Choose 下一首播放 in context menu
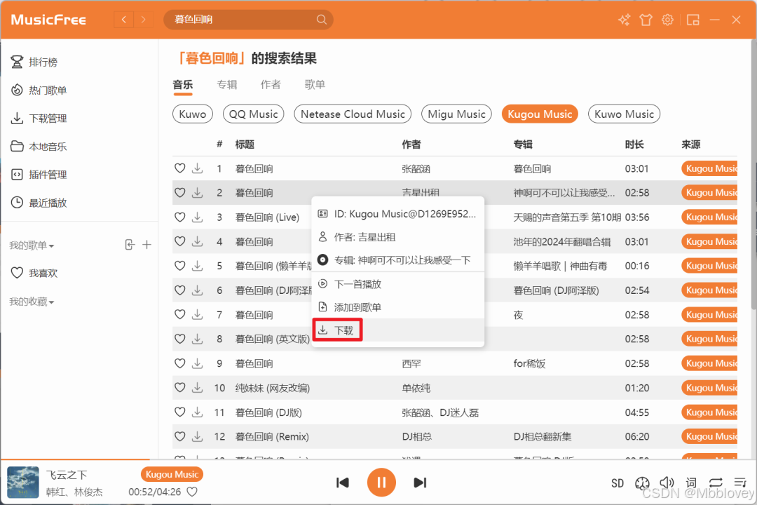The height and width of the screenshot is (505, 757). point(398,283)
